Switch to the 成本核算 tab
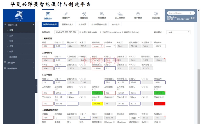 (82, 25)
